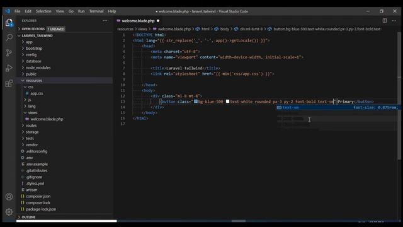Open the Source Control view icon
Viewport: 403px width, 227px height.
click(x=9, y=53)
